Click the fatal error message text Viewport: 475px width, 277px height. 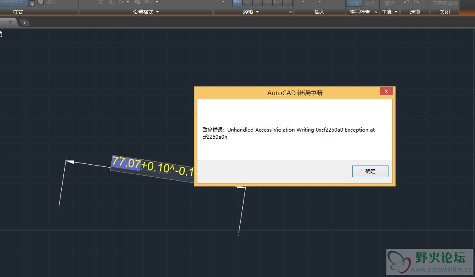pyautogui.click(x=289, y=133)
